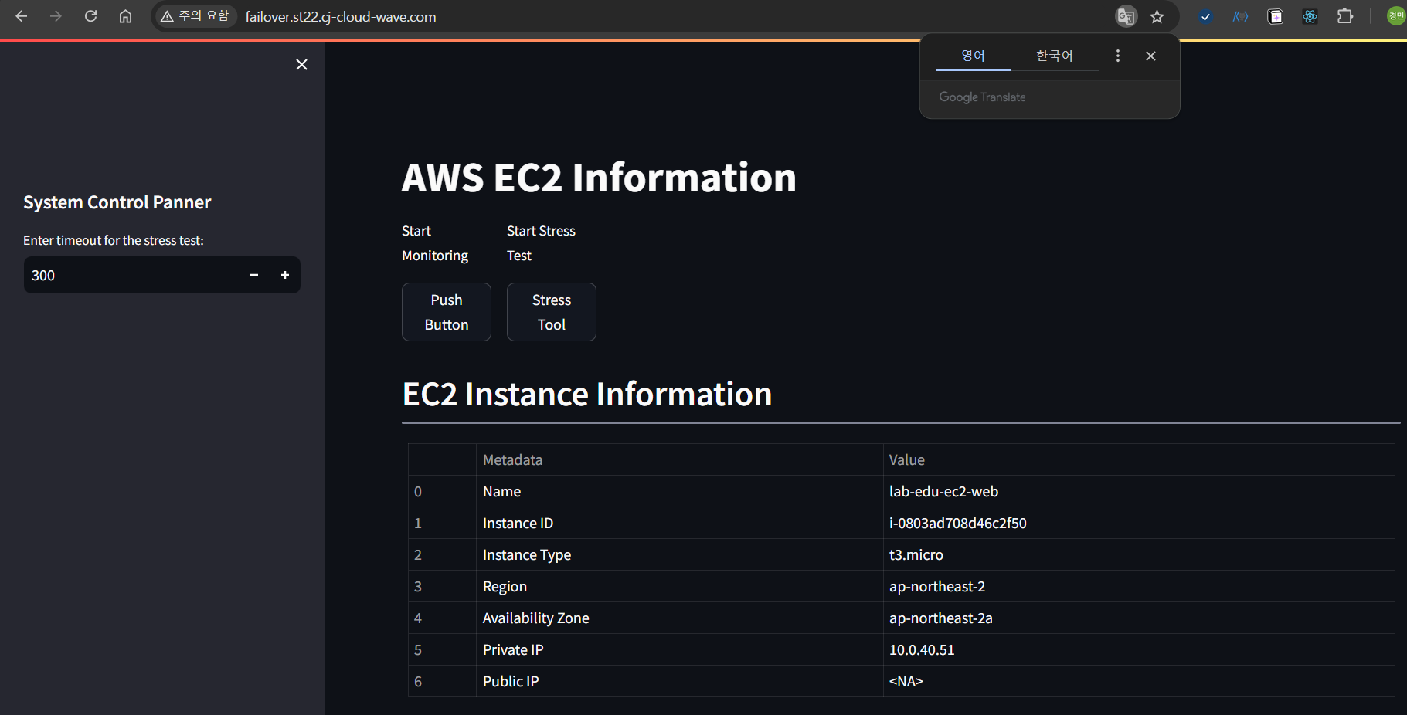Click the t3.micro value cell
This screenshot has height=715, width=1407.
pyautogui.click(x=1139, y=554)
